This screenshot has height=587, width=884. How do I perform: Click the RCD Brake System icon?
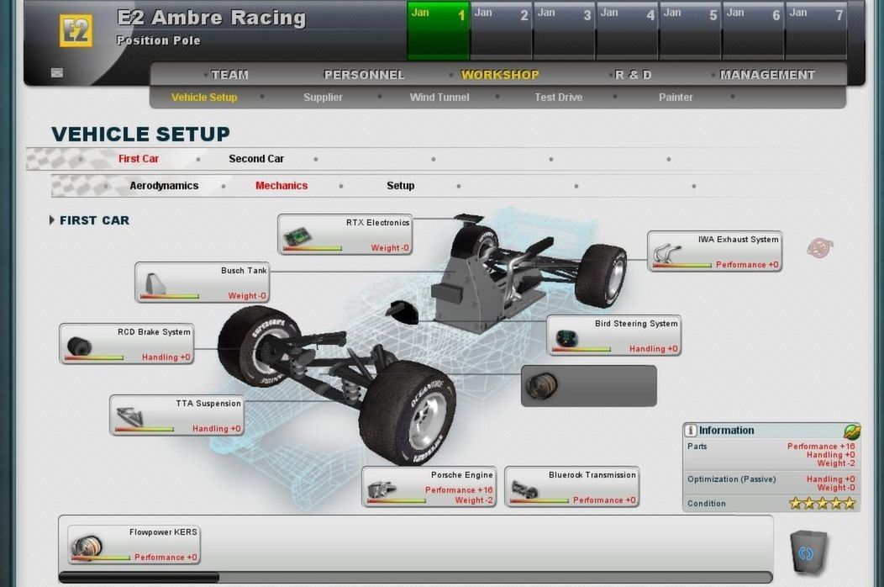pos(80,346)
